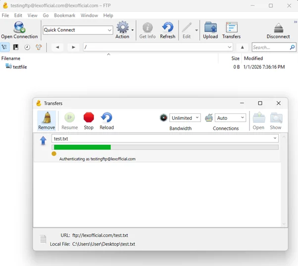Sort files by the Modified column

[253, 58]
